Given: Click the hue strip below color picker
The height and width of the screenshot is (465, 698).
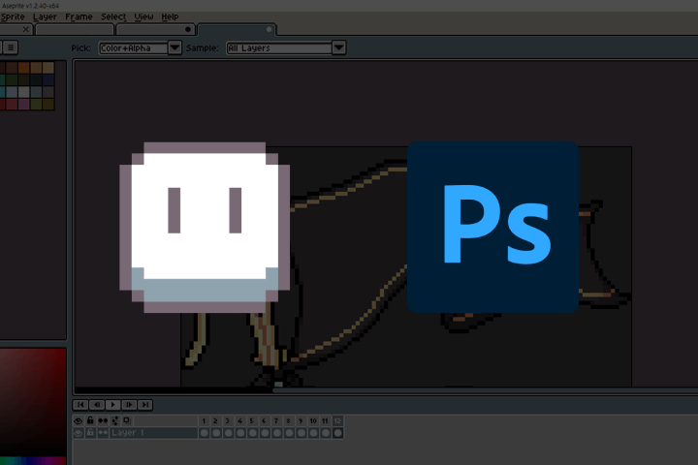Looking at the screenshot, I should tap(33, 460).
